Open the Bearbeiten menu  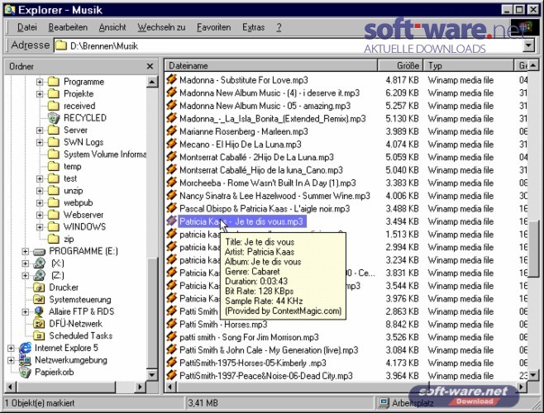click(68, 27)
